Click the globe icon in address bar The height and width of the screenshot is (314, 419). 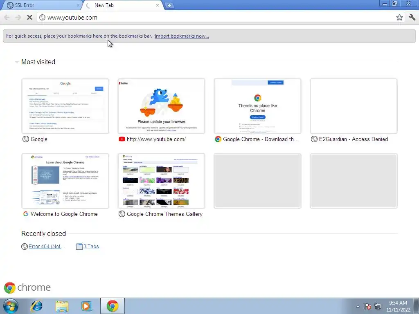coord(42,17)
